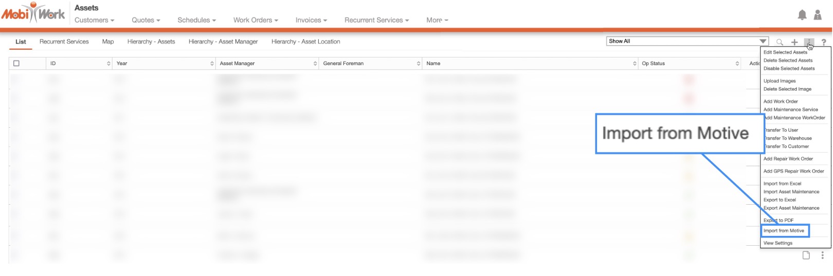Choose Export to Excel
Viewport: 833px width, 276px height.
click(x=780, y=200)
